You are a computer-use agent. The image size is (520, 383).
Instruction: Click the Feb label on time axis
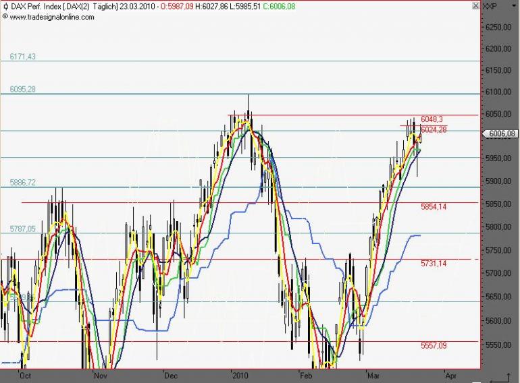[306, 376]
